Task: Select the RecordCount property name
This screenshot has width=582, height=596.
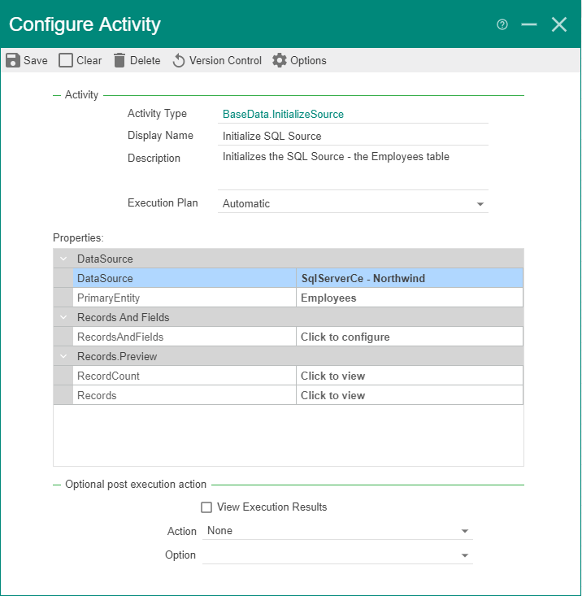Action: [185, 376]
